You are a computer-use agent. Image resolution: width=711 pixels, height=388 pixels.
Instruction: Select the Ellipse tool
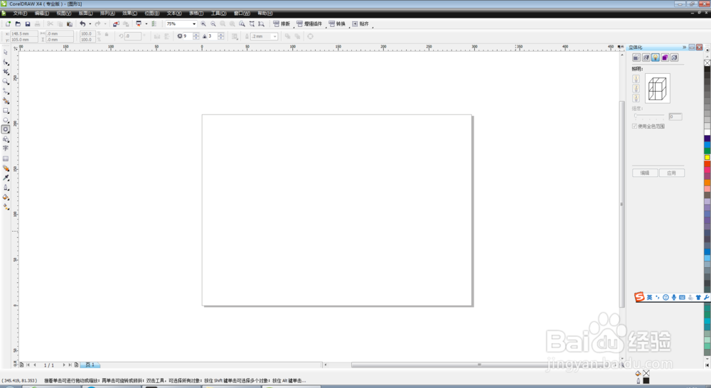pyautogui.click(x=6, y=119)
